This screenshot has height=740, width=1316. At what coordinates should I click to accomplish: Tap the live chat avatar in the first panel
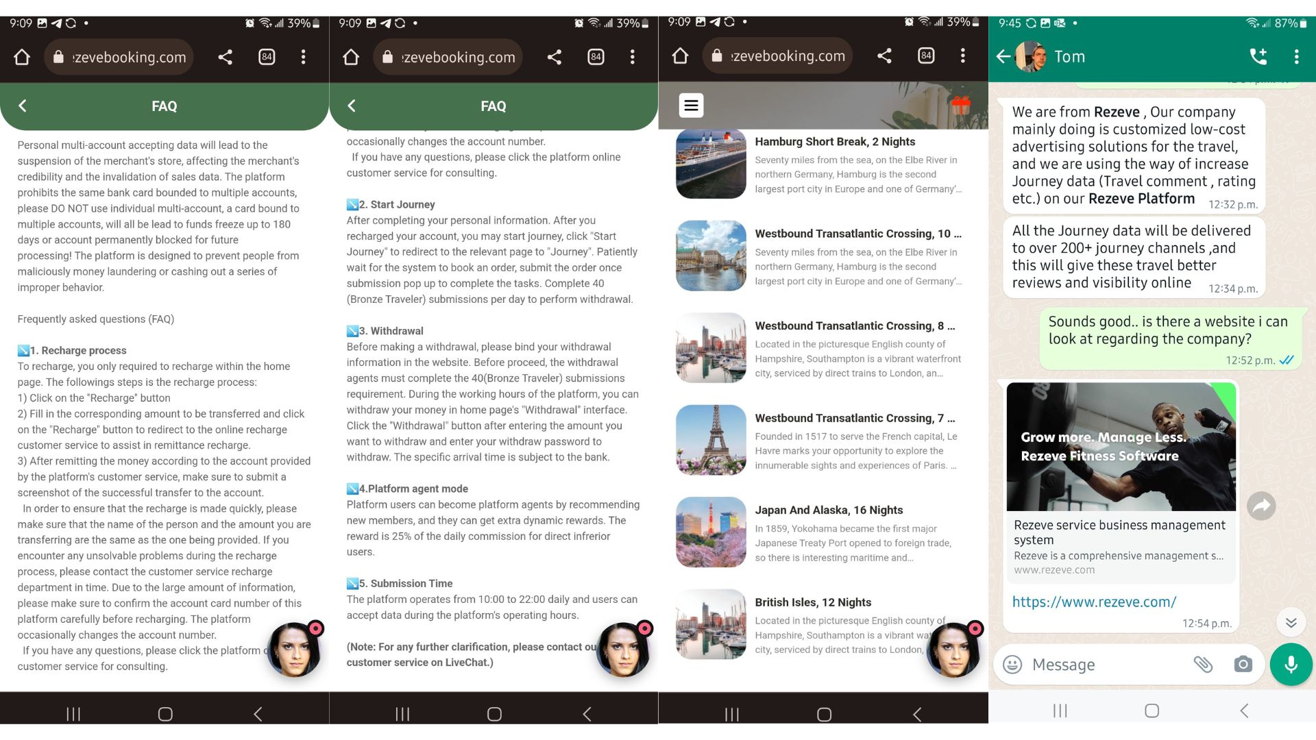[295, 648]
